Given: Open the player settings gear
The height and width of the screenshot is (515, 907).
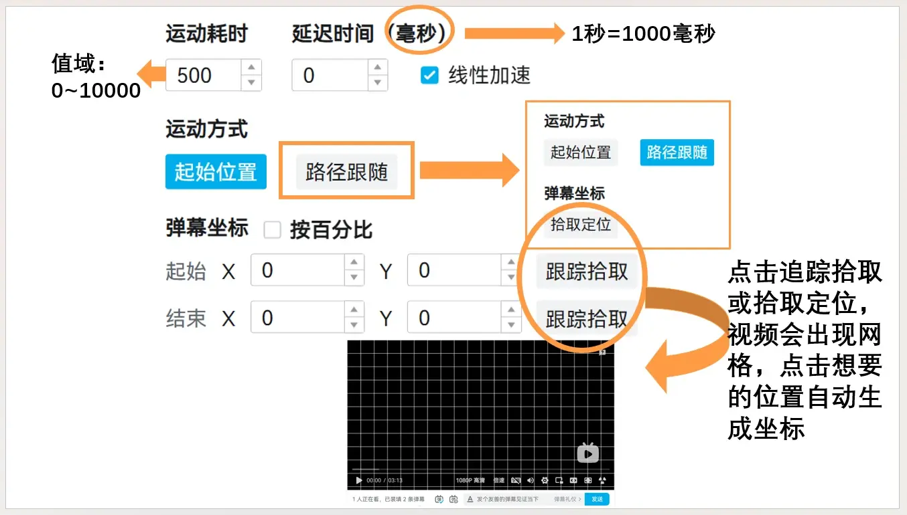Looking at the screenshot, I should pyautogui.click(x=545, y=480).
